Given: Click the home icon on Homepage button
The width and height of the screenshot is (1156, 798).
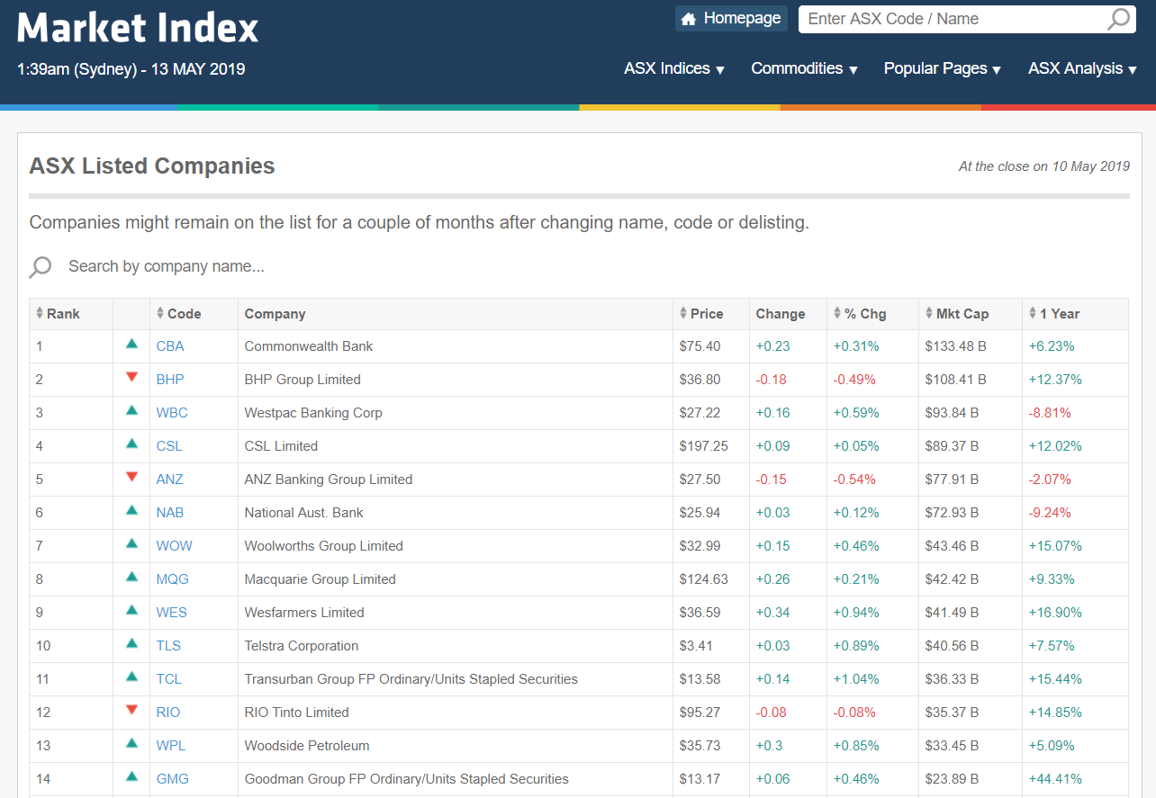Looking at the screenshot, I should point(689,19).
